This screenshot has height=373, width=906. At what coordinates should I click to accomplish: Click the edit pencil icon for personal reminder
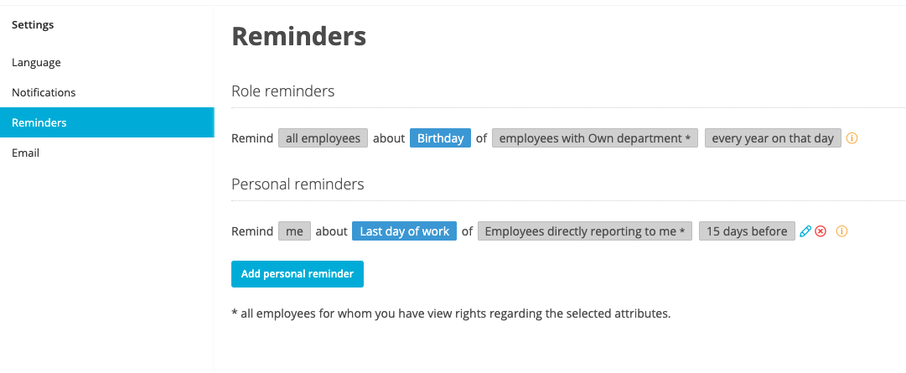click(x=805, y=231)
